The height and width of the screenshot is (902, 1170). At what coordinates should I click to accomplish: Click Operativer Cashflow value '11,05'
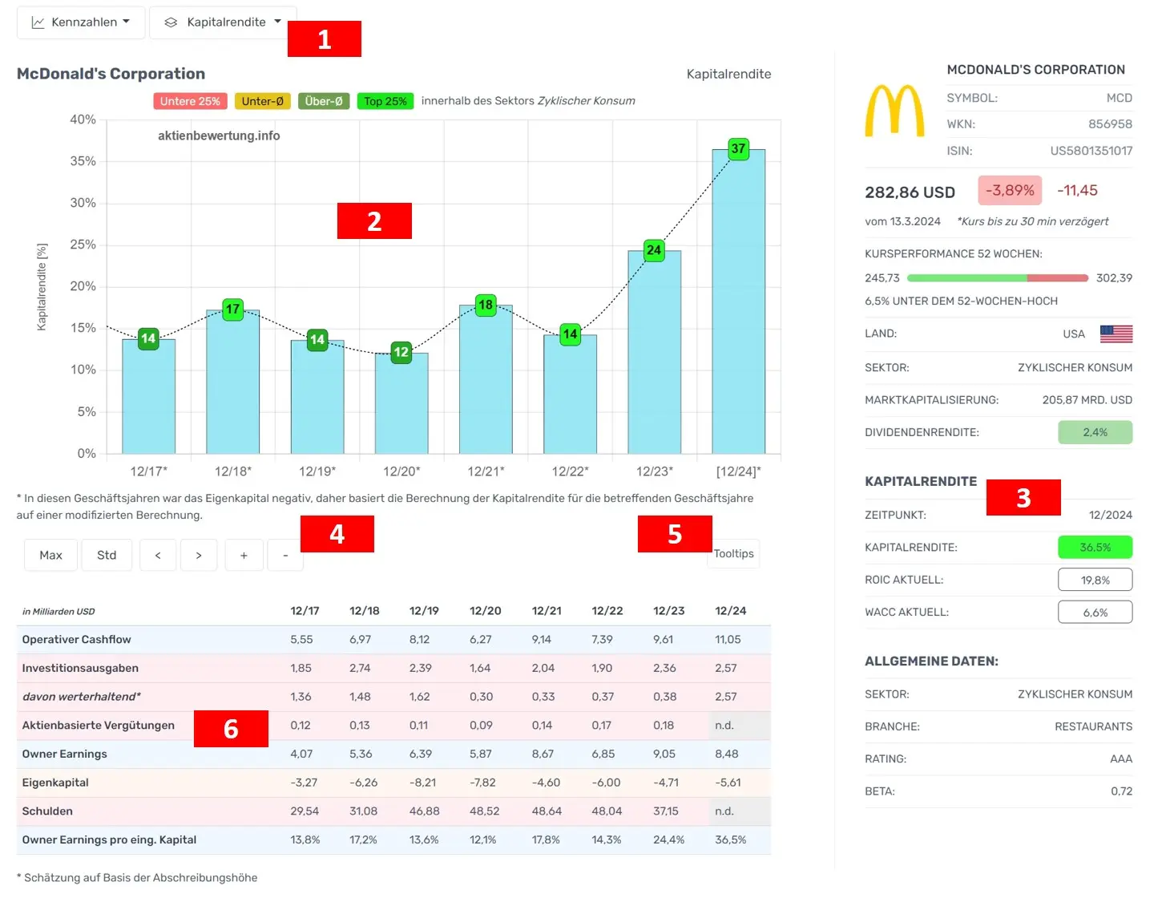pyautogui.click(x=728, y=640)
